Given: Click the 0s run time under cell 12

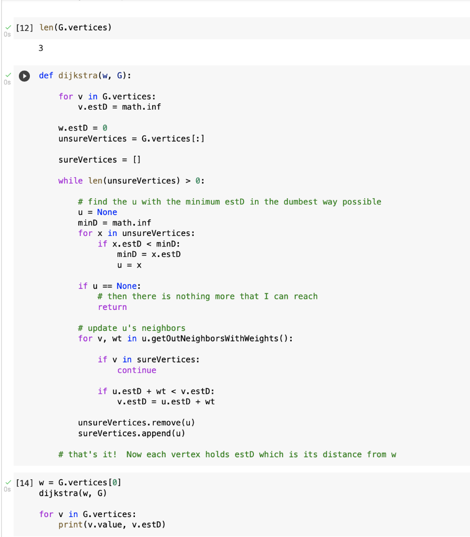Looking at the screenshot, I should (7, 34).
